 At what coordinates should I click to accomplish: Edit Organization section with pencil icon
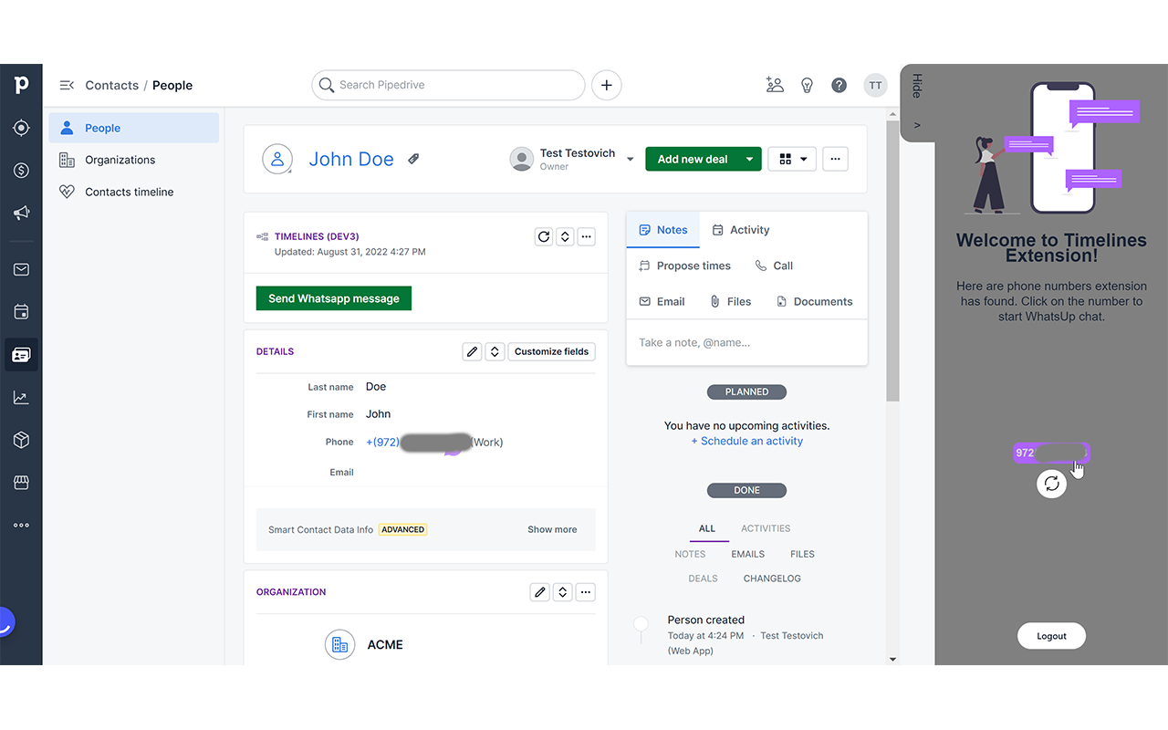click(540, 592)
